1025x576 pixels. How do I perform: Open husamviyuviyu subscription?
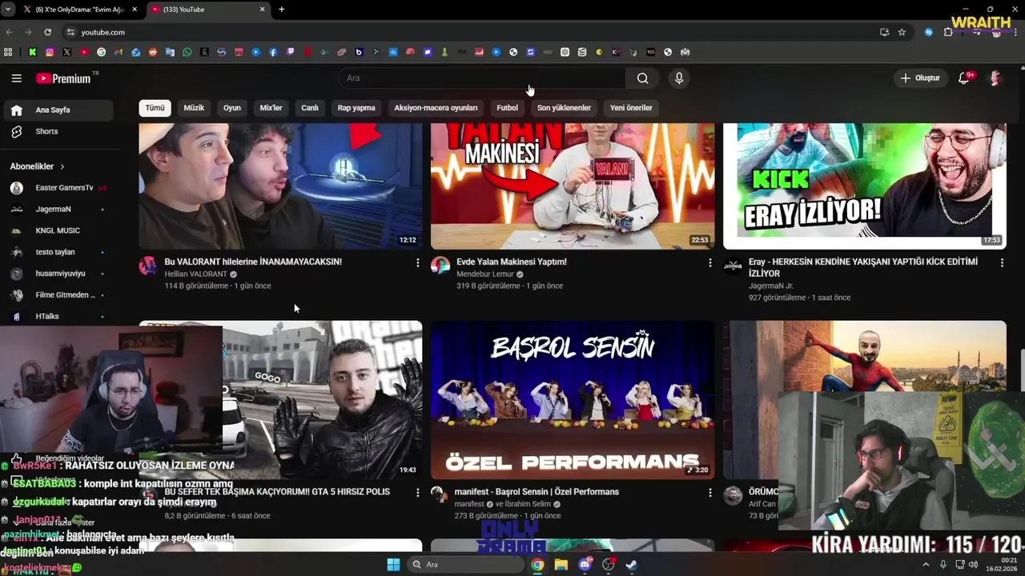tap(58, 274)
